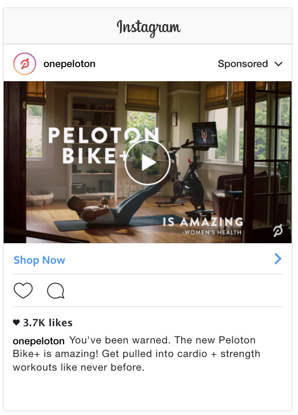Open comments with the speech bubble icon

click(x=56, y=290)
